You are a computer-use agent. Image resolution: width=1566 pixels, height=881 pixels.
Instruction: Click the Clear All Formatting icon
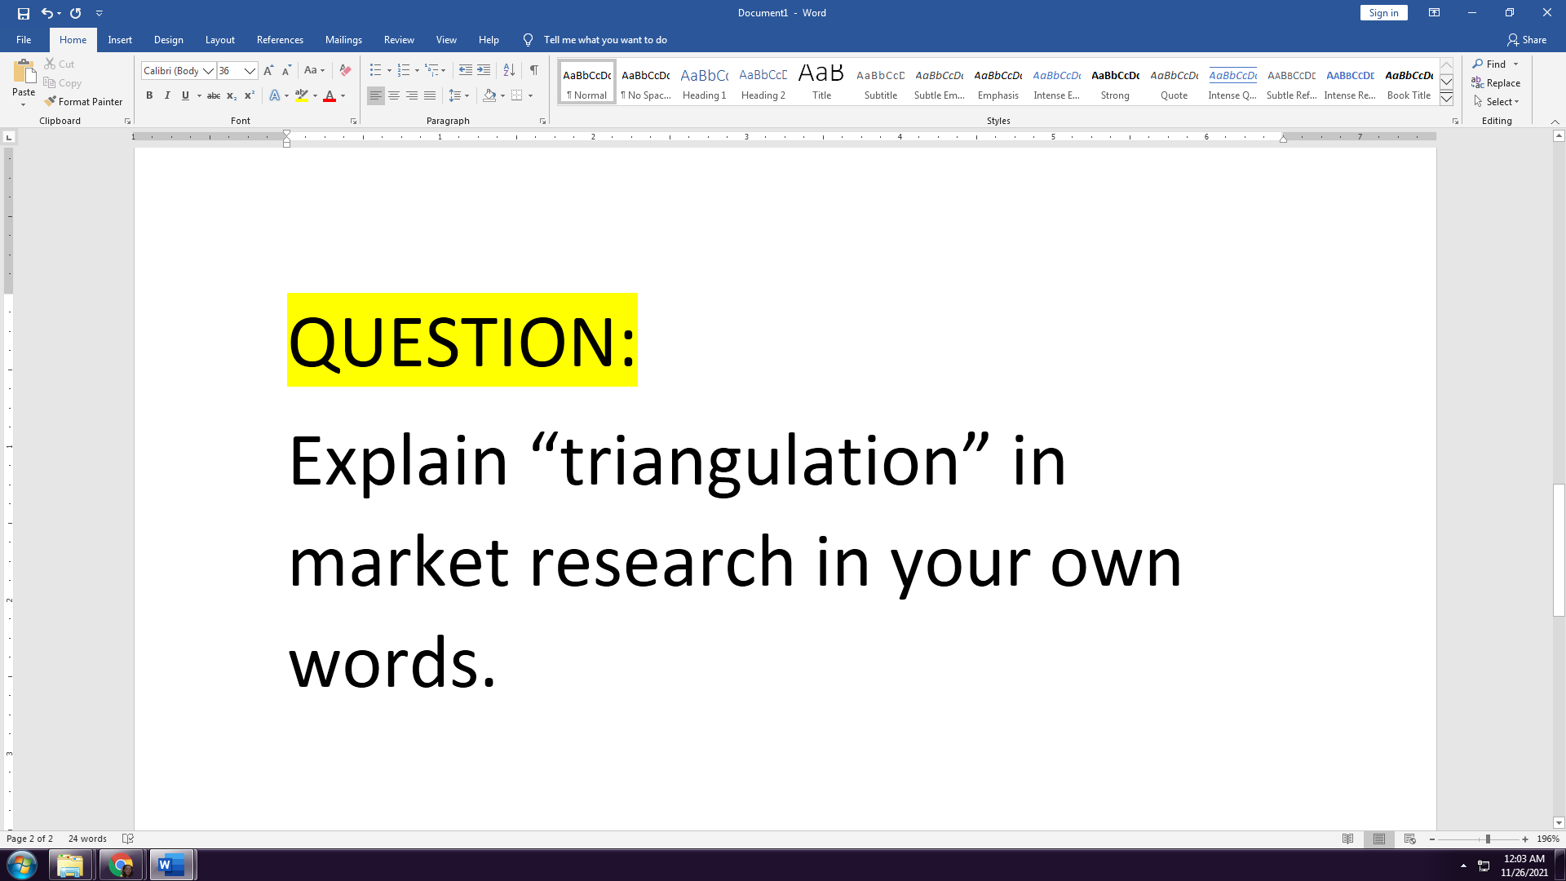point(345,70)
